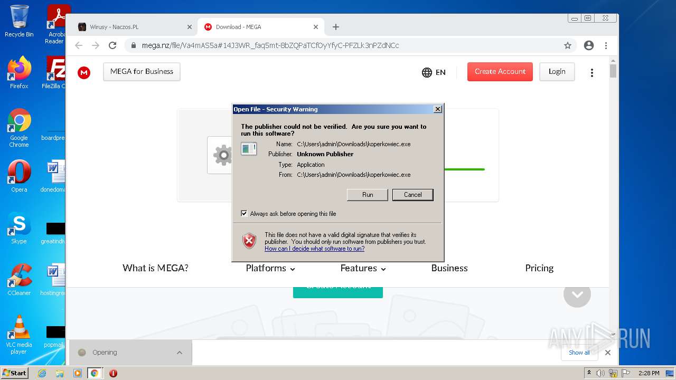The width and height of the screenshot is (676, 380).
Task: Click the gear file icon on MEGA page
Action: 222,155
